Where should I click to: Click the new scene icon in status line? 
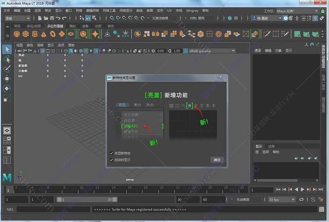coord(40,18)
